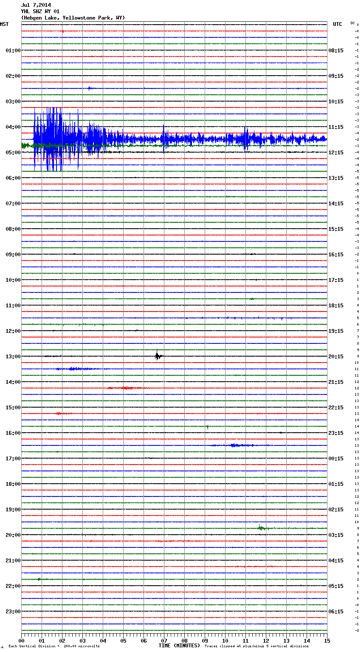Click the large clipped blue earthquake waveform onset
Screen dimensions: 361x652
coord(35,139)
